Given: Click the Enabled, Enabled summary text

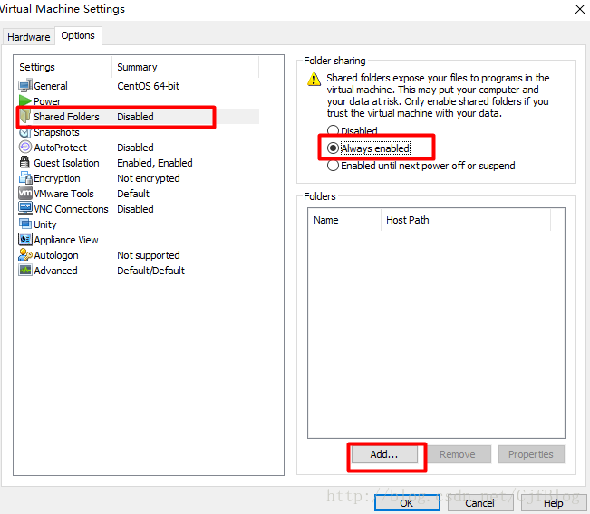Looking at the screenshot, I should [155, 163].
